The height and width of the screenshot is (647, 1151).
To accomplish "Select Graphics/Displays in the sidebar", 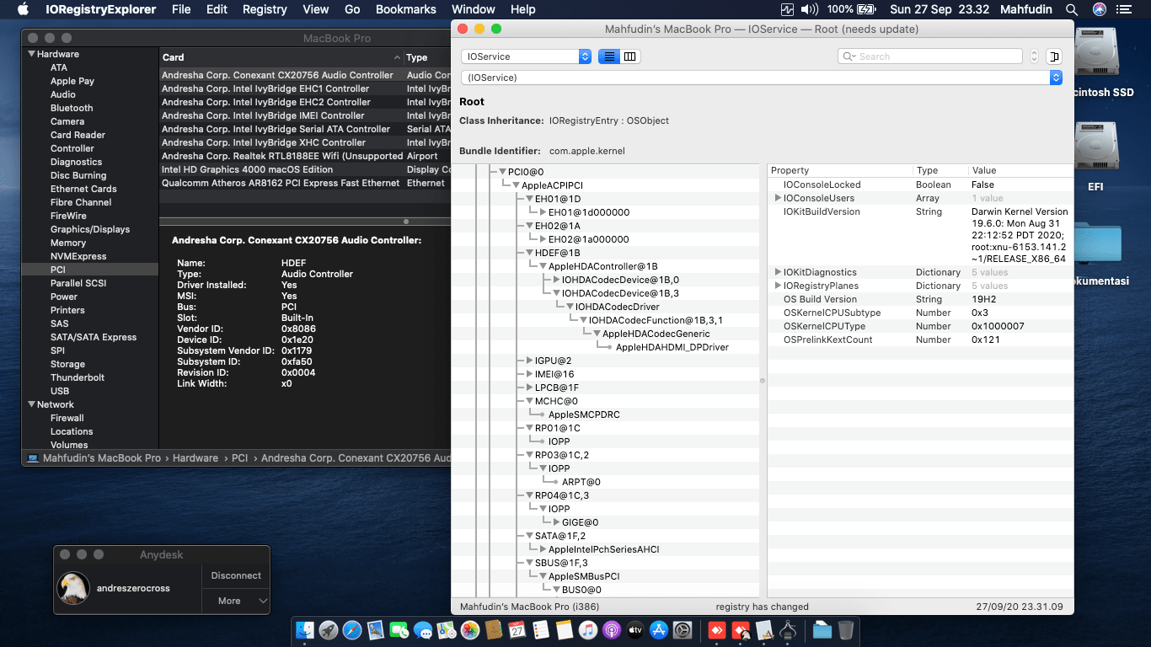I will (x=90, y=229).
